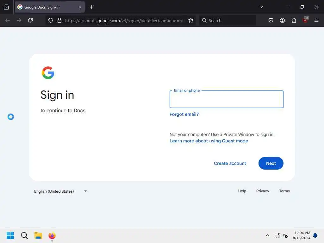Restore down the Firefox window

pyautogui.click(x=302, y=7)
